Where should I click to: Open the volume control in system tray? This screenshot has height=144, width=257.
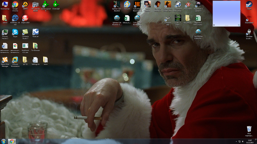pyautogui.click(x=243, y=141)
